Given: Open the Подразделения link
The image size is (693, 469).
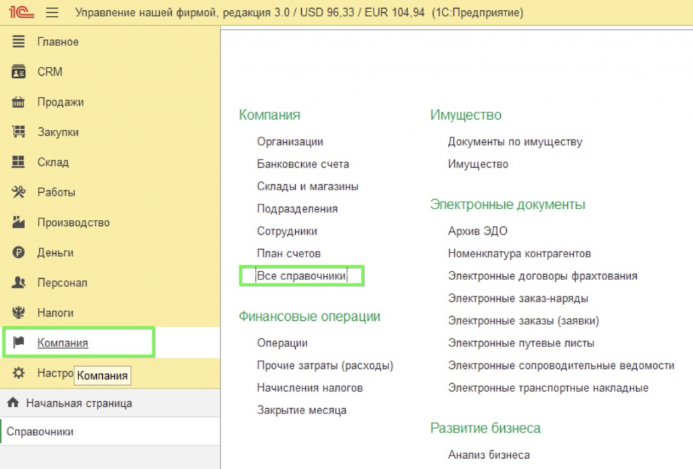Looking at the screenshot, I should pyautogui.click(x=297, y=208).
